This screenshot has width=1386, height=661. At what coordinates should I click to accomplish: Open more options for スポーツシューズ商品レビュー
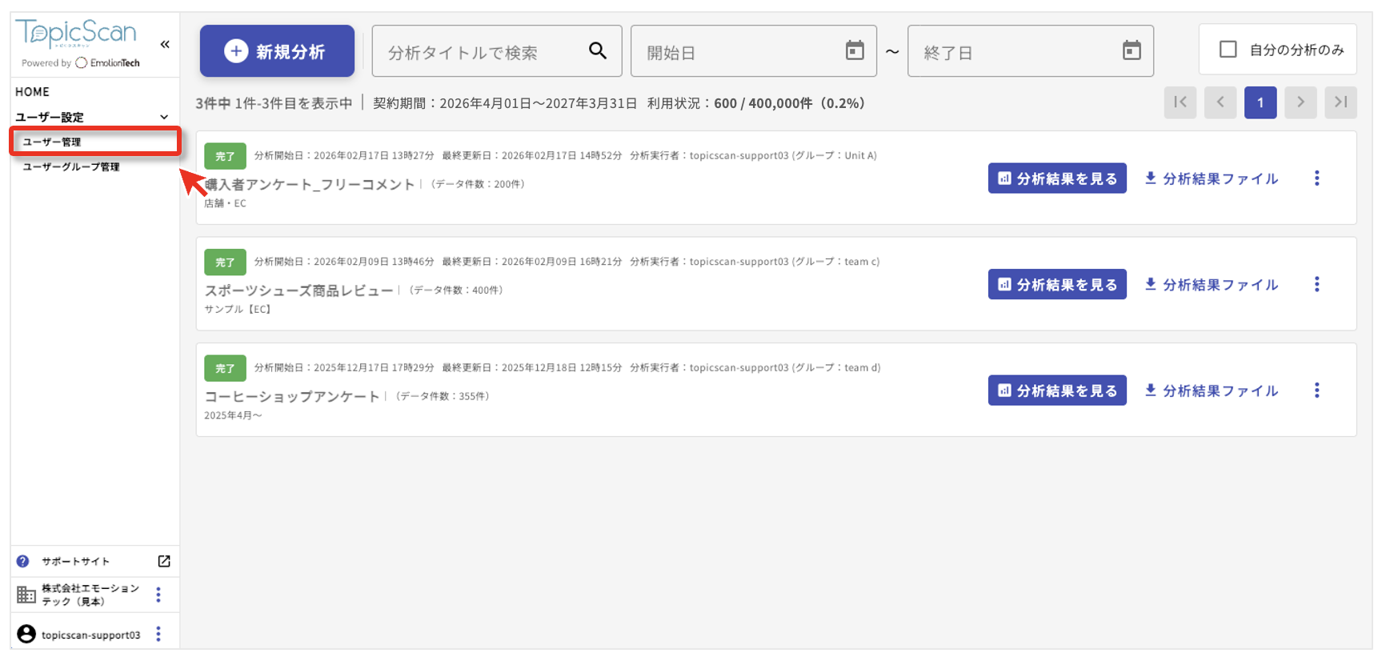pyautogui.click(x=1316, y=285)
